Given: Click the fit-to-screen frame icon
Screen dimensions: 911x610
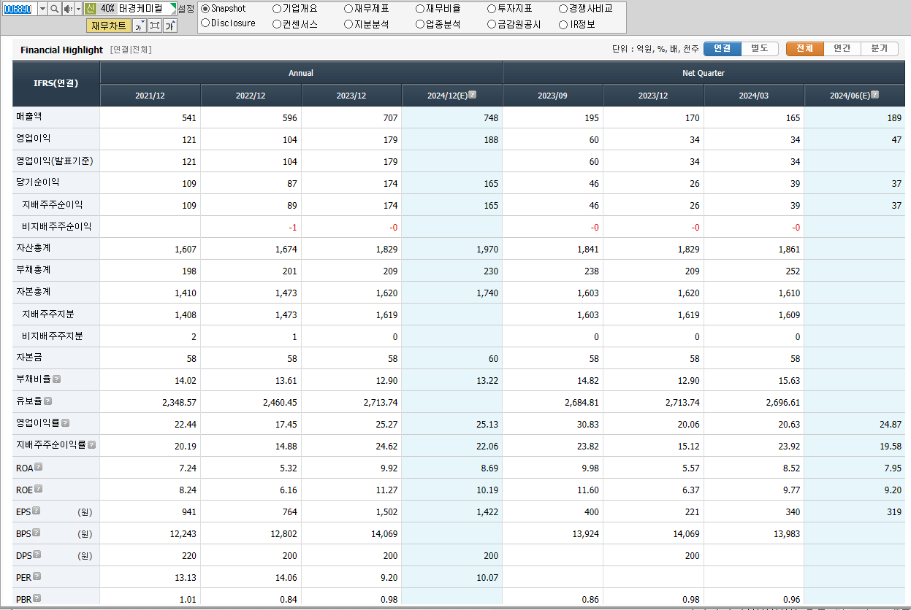Looking at the screenshot, I should coord(154,26).
